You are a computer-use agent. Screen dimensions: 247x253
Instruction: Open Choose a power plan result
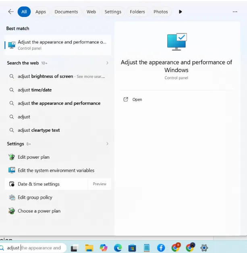[58, 211]
